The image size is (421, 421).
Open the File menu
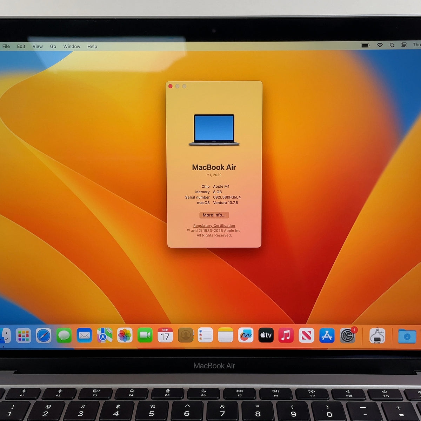pyautogui.click(x=6, y=46)
